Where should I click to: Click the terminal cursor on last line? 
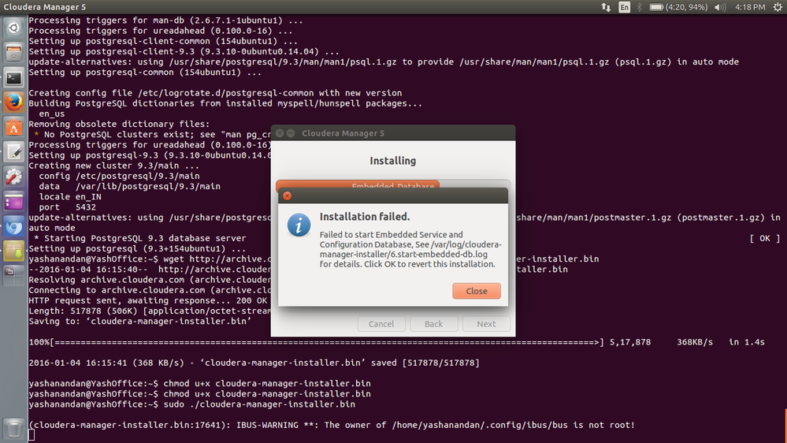pyautogui.click(x=32, y=435)
